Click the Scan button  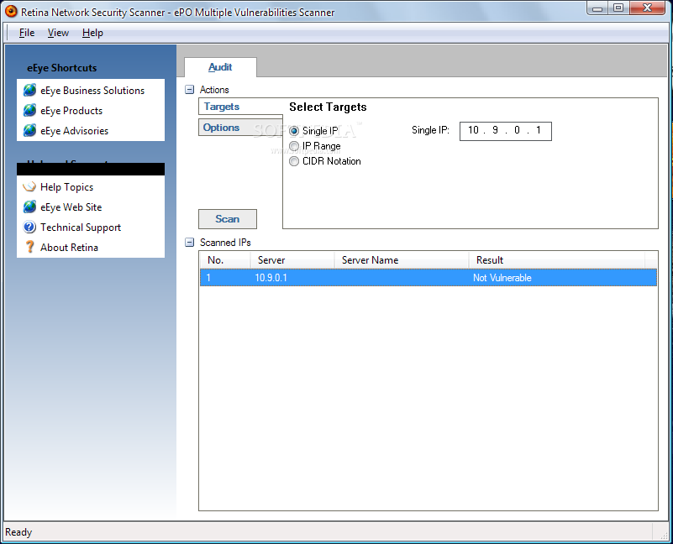click(x=228, y=219)
